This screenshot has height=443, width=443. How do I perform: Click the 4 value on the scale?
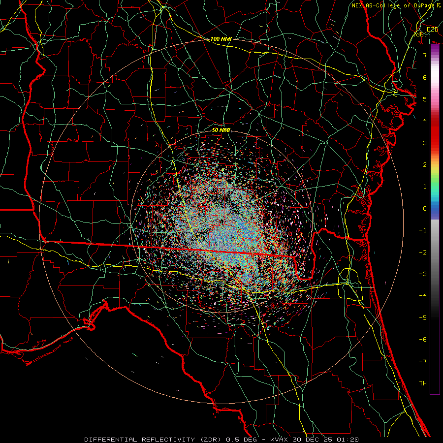[425, 121]
